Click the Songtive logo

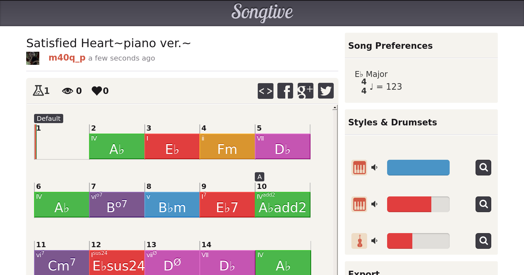[262, 12]
